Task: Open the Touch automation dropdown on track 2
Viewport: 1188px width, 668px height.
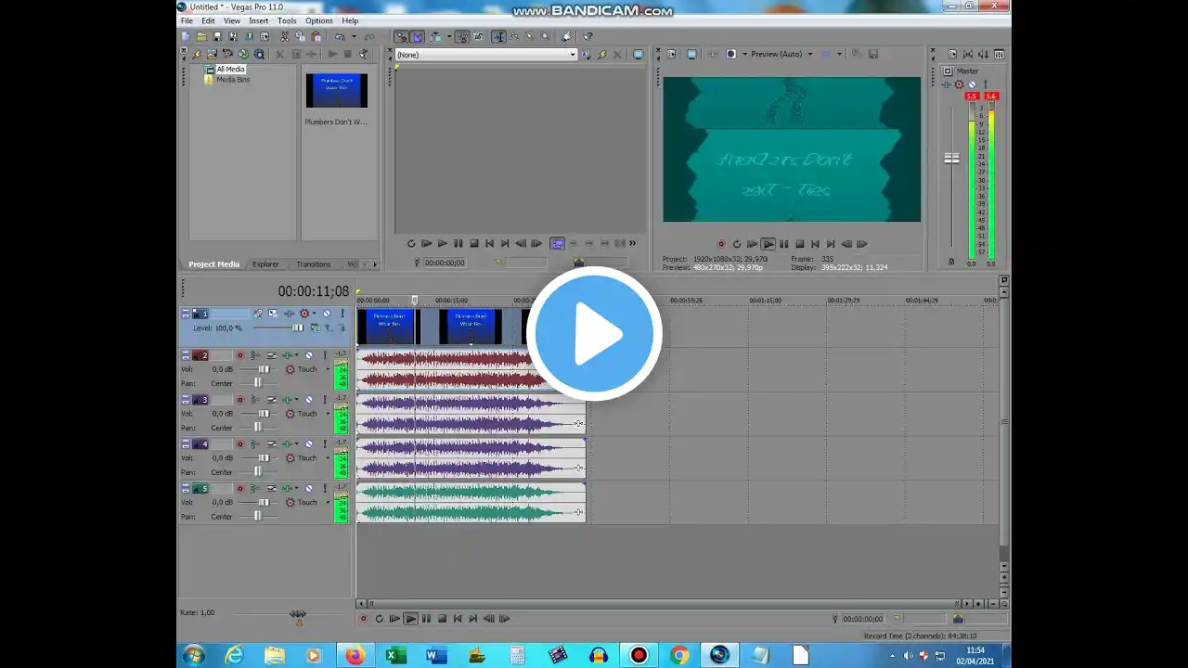Action: [327, 369]
